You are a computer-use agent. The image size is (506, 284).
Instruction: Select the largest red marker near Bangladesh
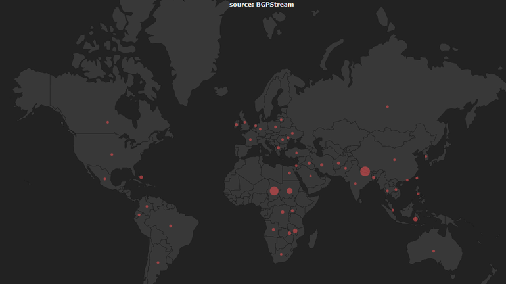coord(365,172)
